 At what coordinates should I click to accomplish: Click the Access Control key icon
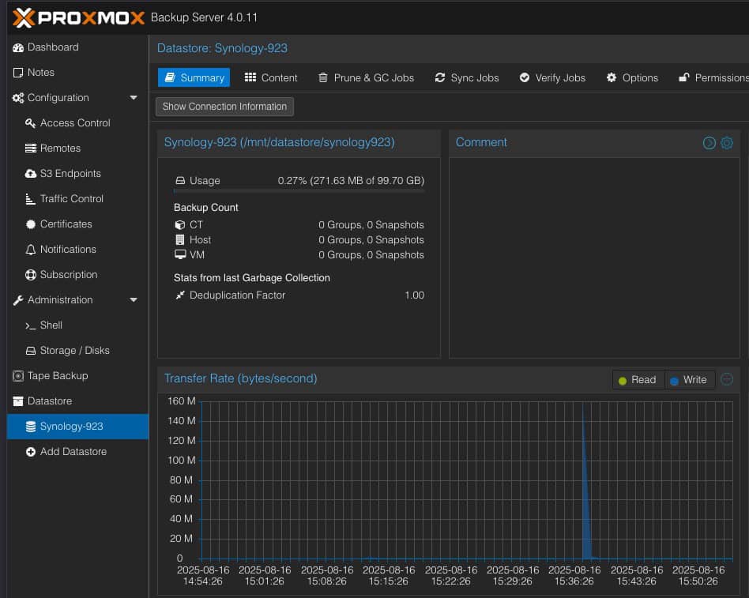pyautogui.click(x=31, y=123)
